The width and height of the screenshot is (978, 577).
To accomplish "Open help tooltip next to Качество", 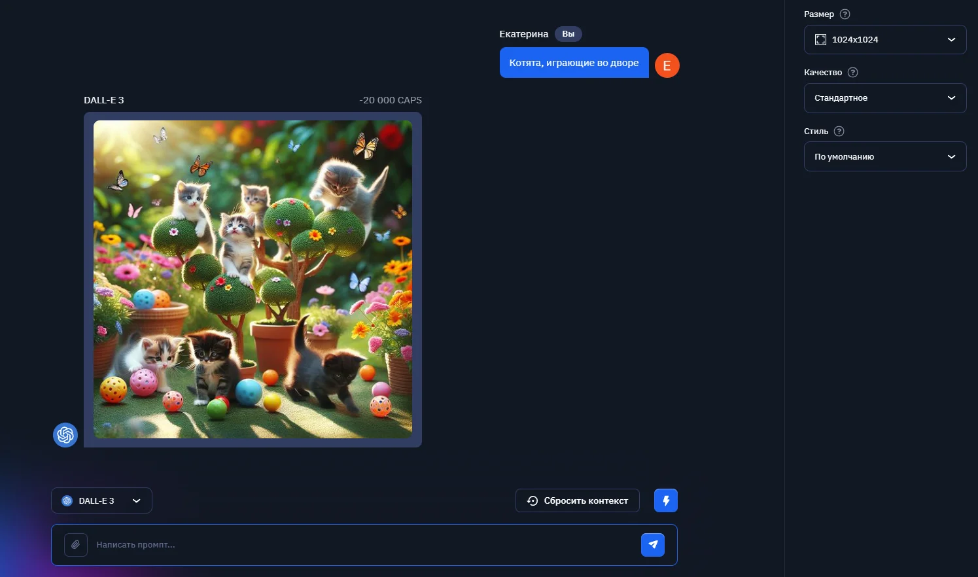I will [852, 73].
